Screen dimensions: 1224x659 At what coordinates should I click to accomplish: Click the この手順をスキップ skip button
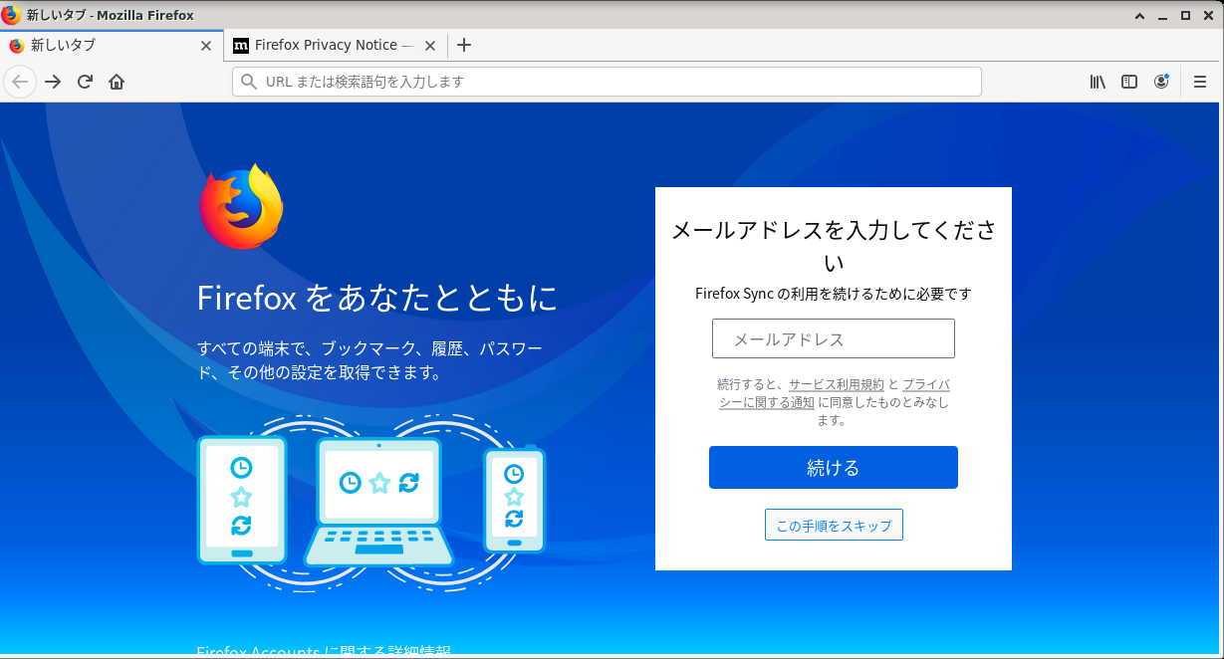(x=834, y=526)
